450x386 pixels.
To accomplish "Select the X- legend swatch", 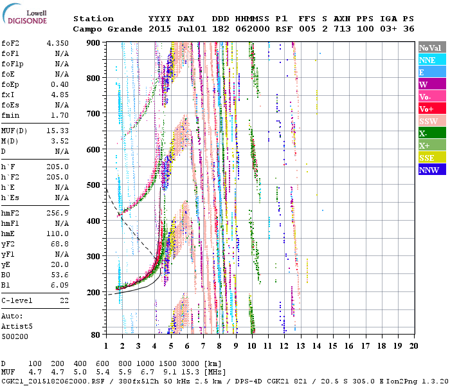I will (x=432, y=133).
